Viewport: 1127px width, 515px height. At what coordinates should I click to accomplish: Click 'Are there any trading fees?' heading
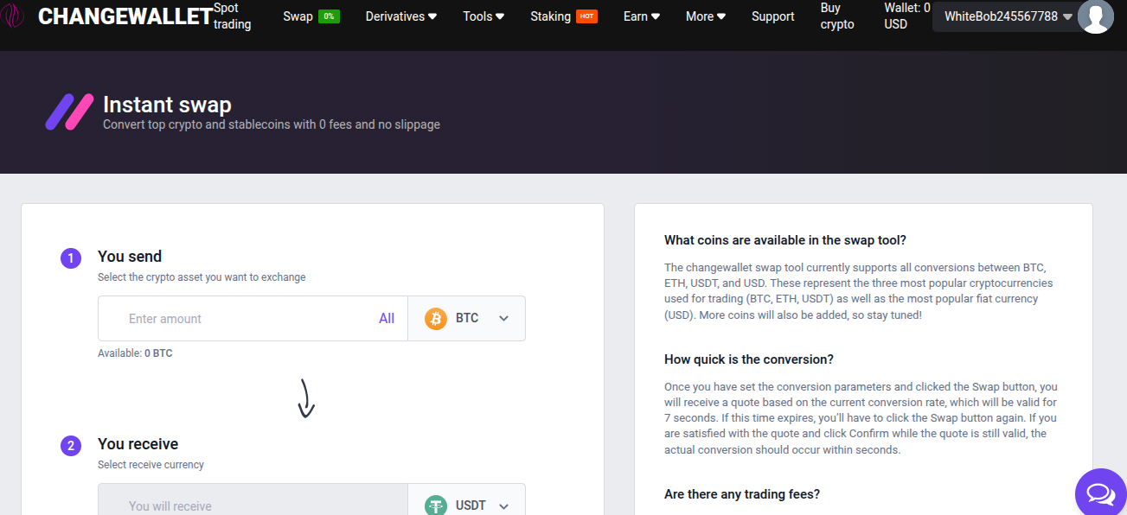742,494
